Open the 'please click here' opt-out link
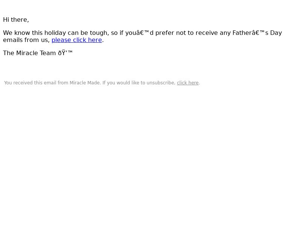The width and height of the screenshot is (301, 225). (77, 40)
